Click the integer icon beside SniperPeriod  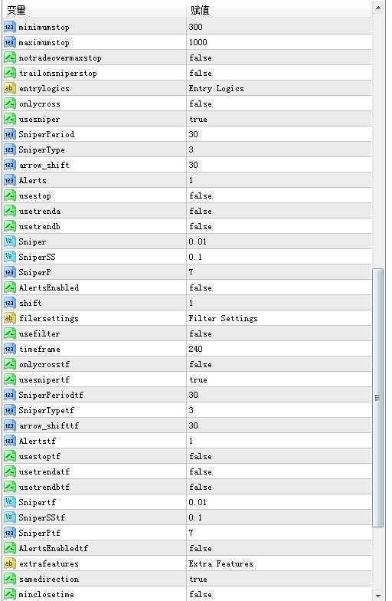pos(9,135)
